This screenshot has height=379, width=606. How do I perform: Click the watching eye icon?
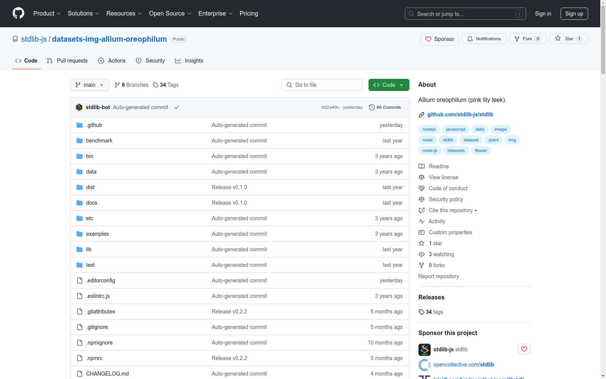tap(422, 254)
